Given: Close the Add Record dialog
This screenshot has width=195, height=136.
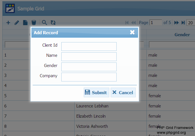Looking at the screenshot, I should pyautogui.click(x=132, y=32).
